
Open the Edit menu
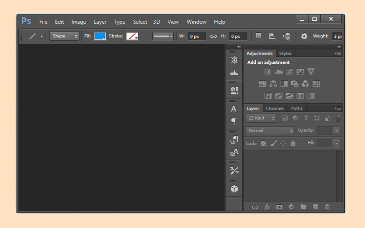coord(59,21)
